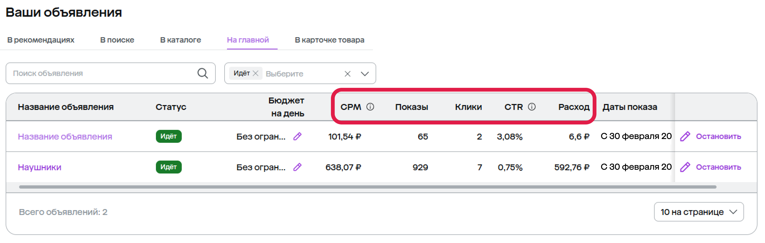Click the 638,07 ₽ CPM value
Screen dimensions: 765x243
pos(343,167)
